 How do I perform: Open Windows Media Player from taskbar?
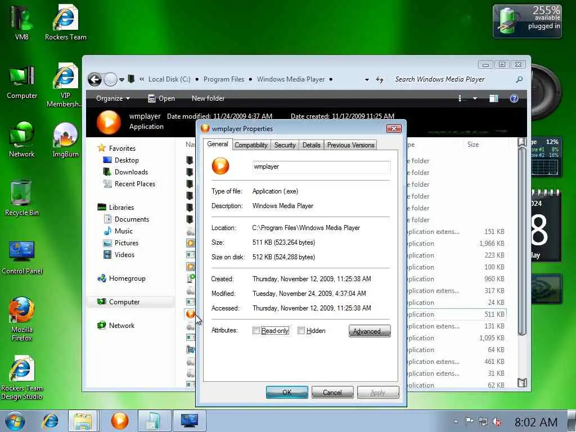(x=119, y=421)
